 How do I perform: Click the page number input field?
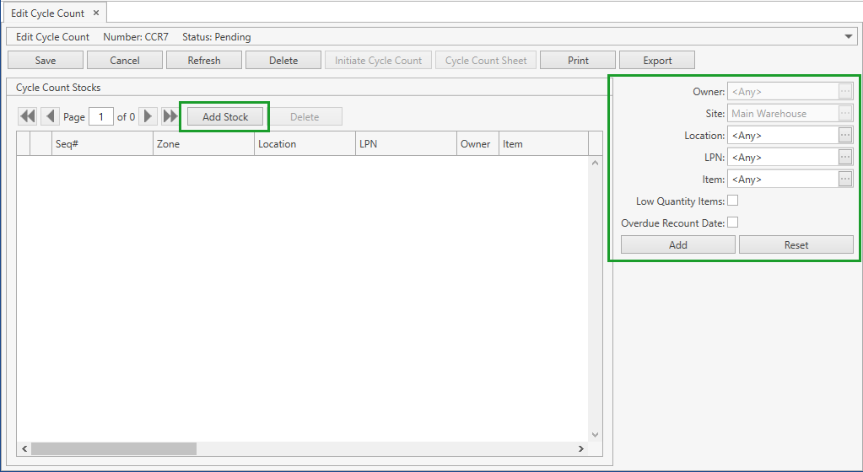point(101,117)
